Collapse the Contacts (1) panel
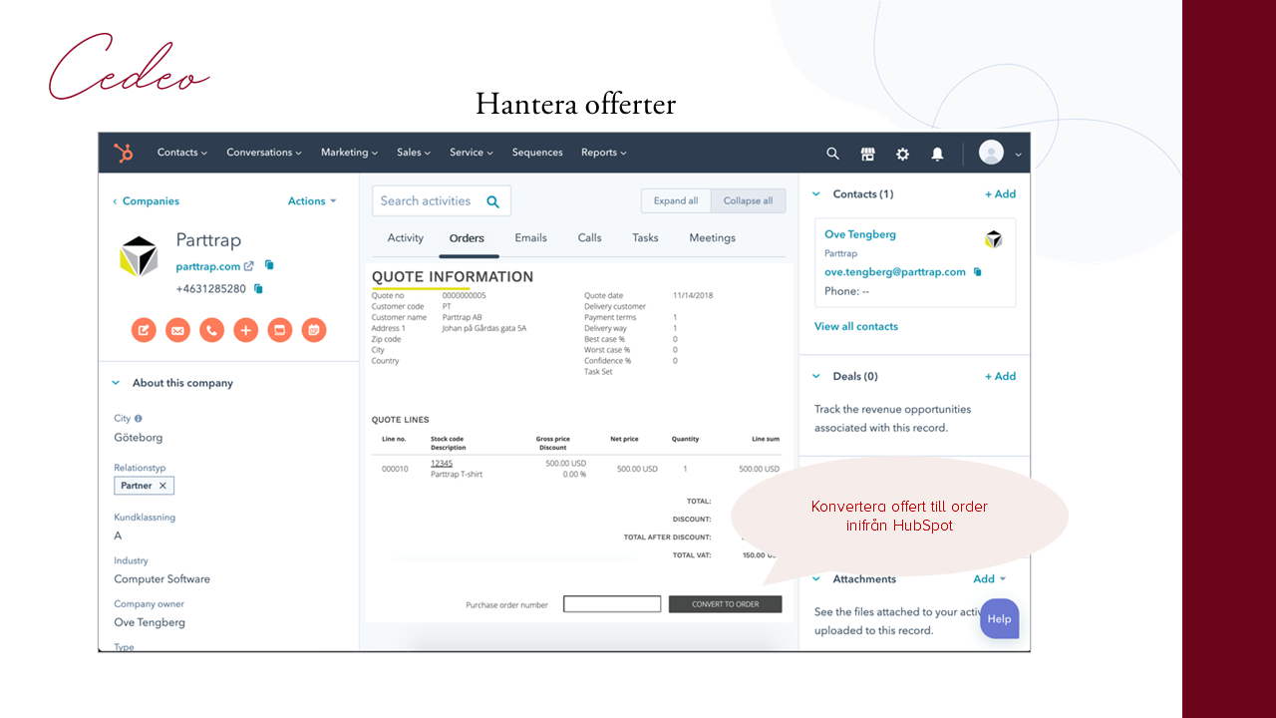 point(816,194)
